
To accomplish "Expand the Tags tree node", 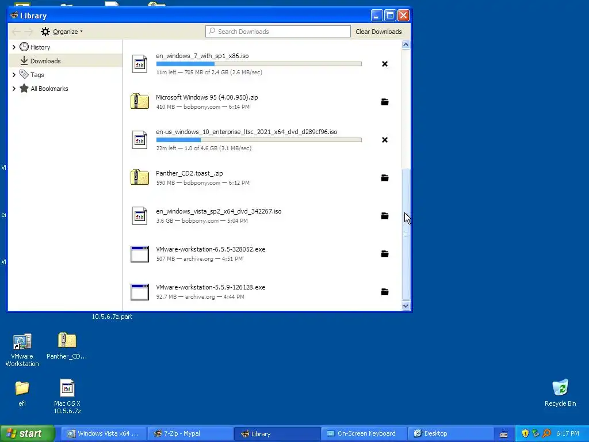I will click(x=14, y=75).
